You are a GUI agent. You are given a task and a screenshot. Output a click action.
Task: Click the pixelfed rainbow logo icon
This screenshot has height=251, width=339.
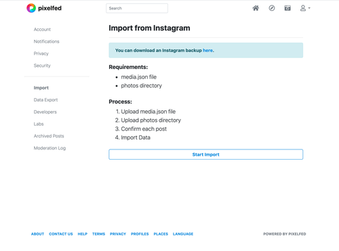pyautogui.click(x=31, y=8)
